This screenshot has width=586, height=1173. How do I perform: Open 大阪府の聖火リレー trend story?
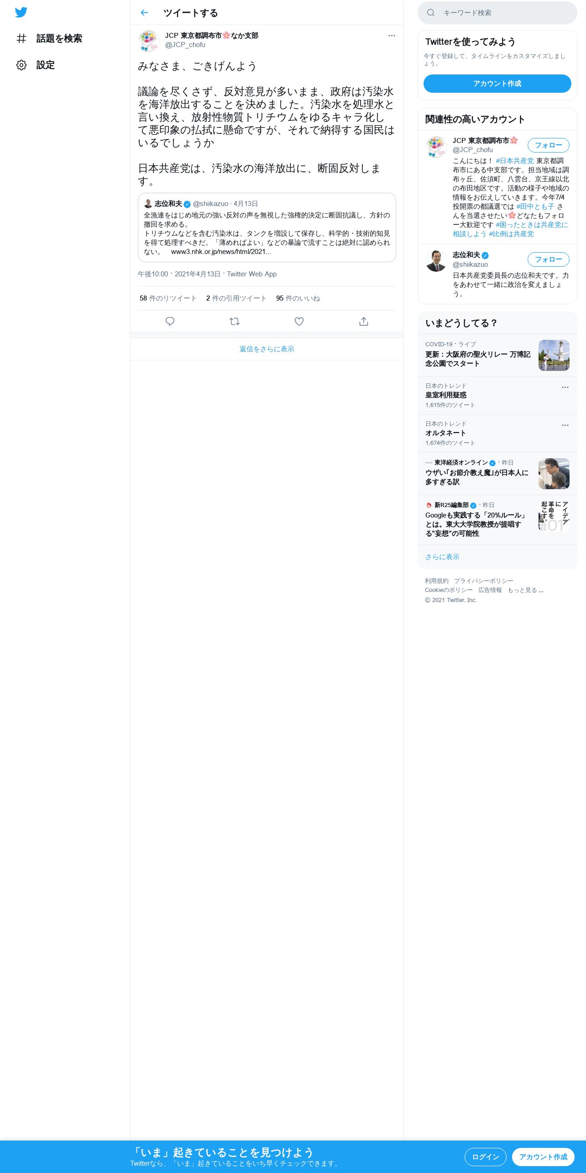(497, 355)
